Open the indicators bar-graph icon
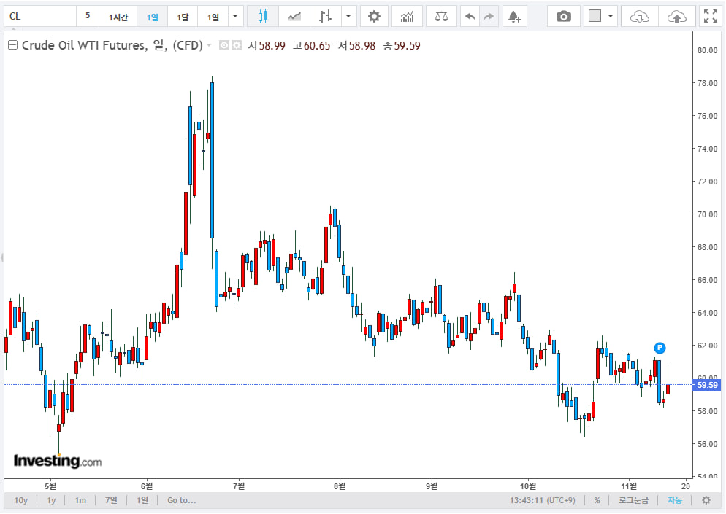This screenshot has height=514, width=726. pyautogui.click(x=407, y=16)
